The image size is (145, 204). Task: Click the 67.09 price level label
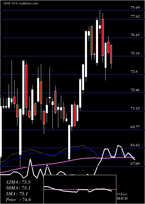click(135, 163)
